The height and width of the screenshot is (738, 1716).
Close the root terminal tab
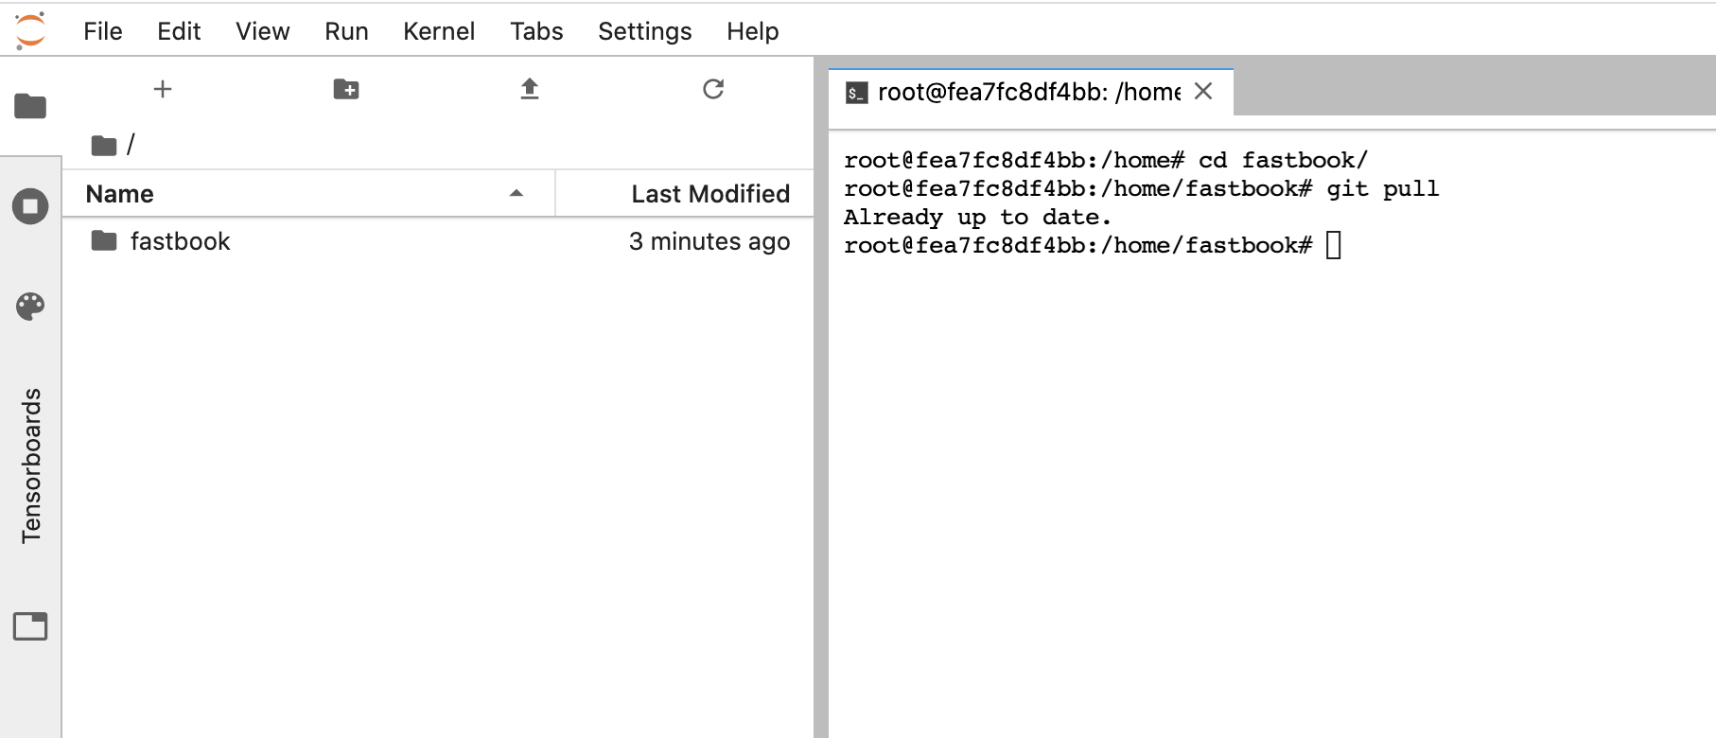pos(1203,91)
